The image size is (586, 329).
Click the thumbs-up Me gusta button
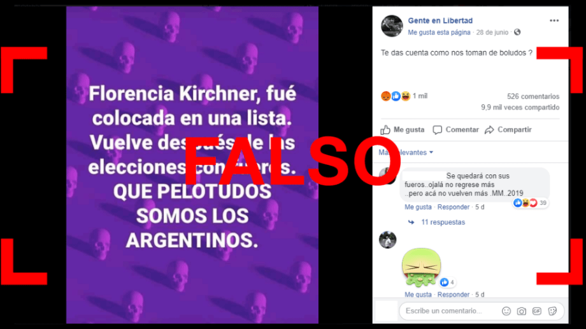tap(403, 130)
